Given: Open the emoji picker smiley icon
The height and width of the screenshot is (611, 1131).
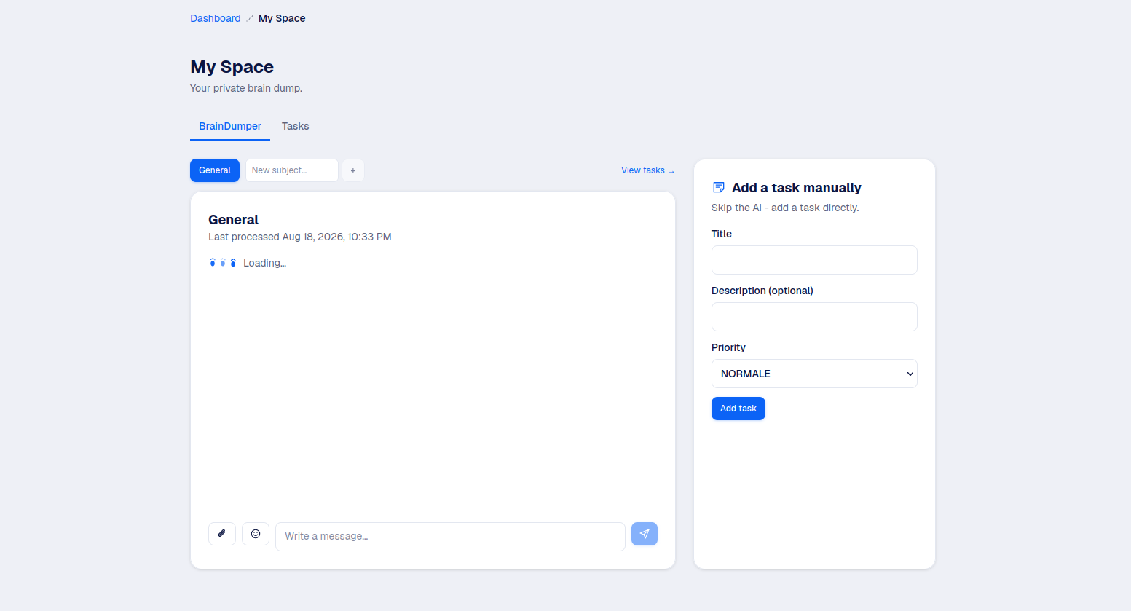Looking at the screenshot, I should 256,534.
